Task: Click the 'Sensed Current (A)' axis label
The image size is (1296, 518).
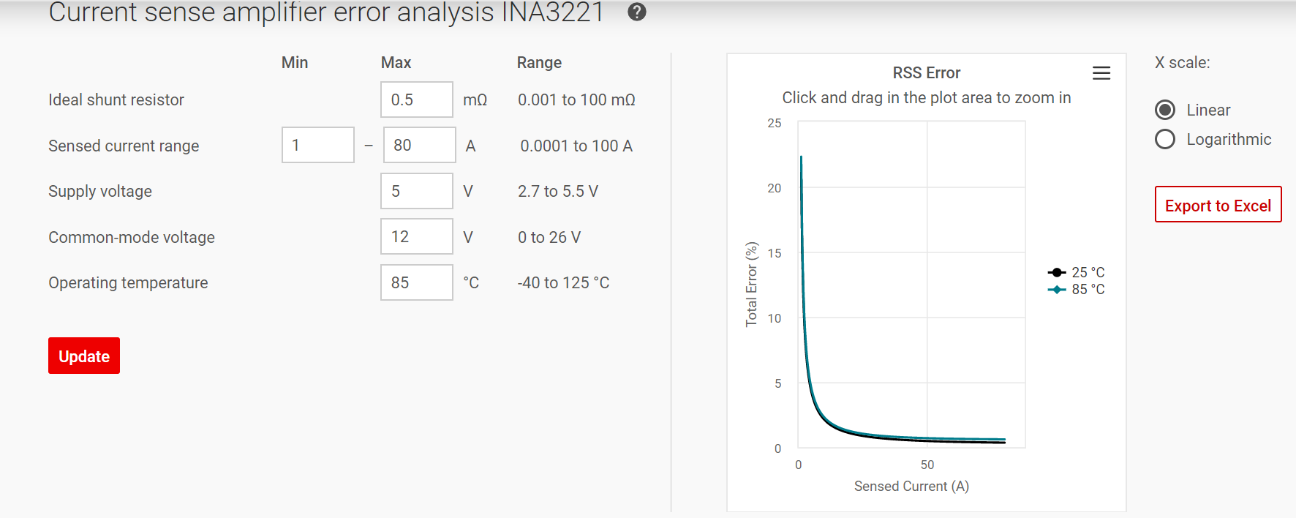Action: click(911, 486)
